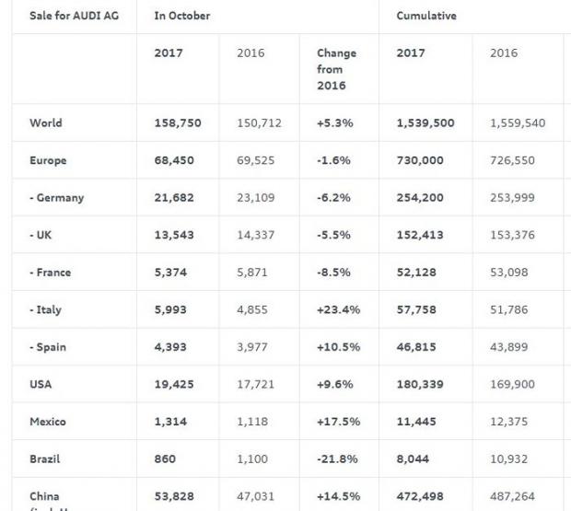Select Brazil's -21.8% change cell
Screen dimensions: 571x511
click(x=337, y=459)
